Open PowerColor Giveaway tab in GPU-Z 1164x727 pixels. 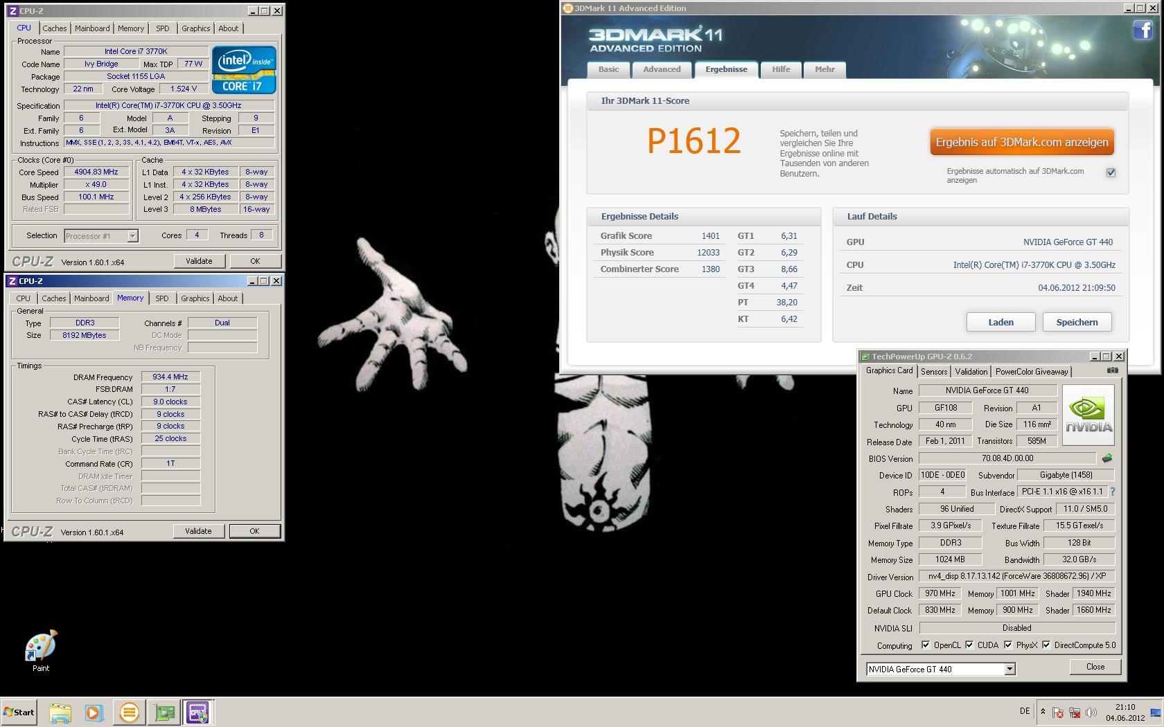pos(1032,372)
